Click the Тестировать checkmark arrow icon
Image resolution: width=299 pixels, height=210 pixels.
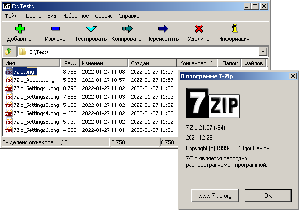pyautogui.click(x=91, y=29)
